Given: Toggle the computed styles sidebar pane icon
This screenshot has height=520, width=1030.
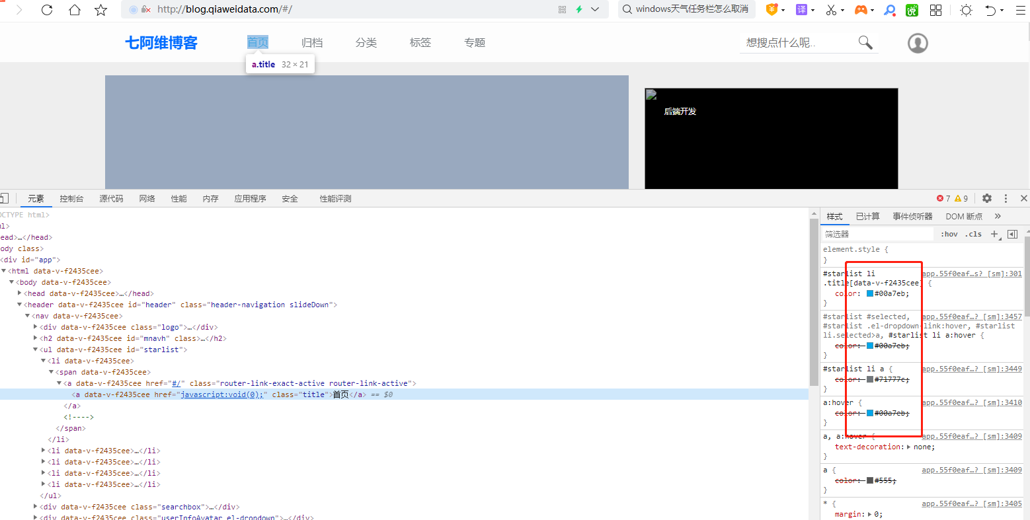Looking at the screenshot, I should click(x=1012, y=234).
